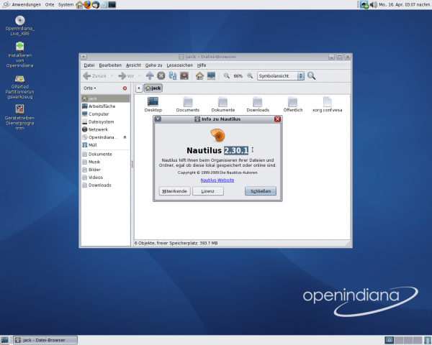
Task: Click the Zurück back arrow button
Action: click(x=94, y=76)
